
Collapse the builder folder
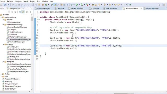(3, 20)
